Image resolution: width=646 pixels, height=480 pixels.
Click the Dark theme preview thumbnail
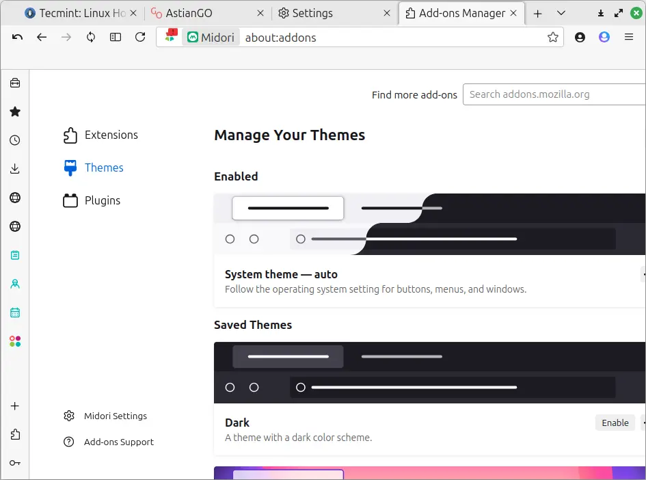tap(429, 373)
